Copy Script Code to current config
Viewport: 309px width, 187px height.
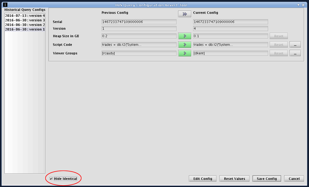[x=185, y=45]
